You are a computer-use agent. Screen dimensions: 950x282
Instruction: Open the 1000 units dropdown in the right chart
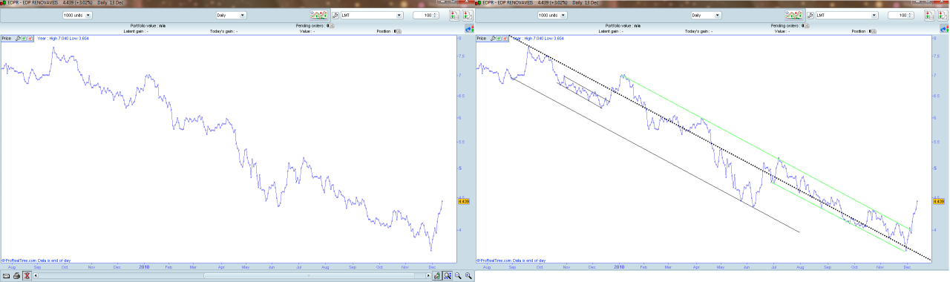point(552,15)
